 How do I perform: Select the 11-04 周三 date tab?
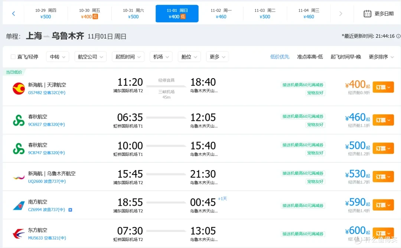pos(309,14)
